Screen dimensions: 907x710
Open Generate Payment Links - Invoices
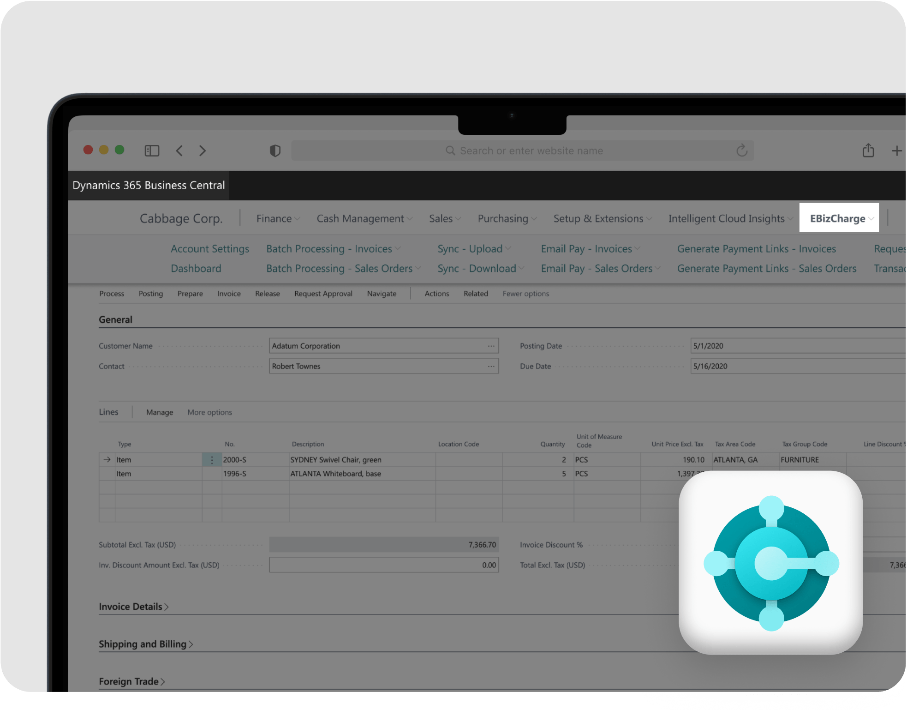tap(757, 249)
